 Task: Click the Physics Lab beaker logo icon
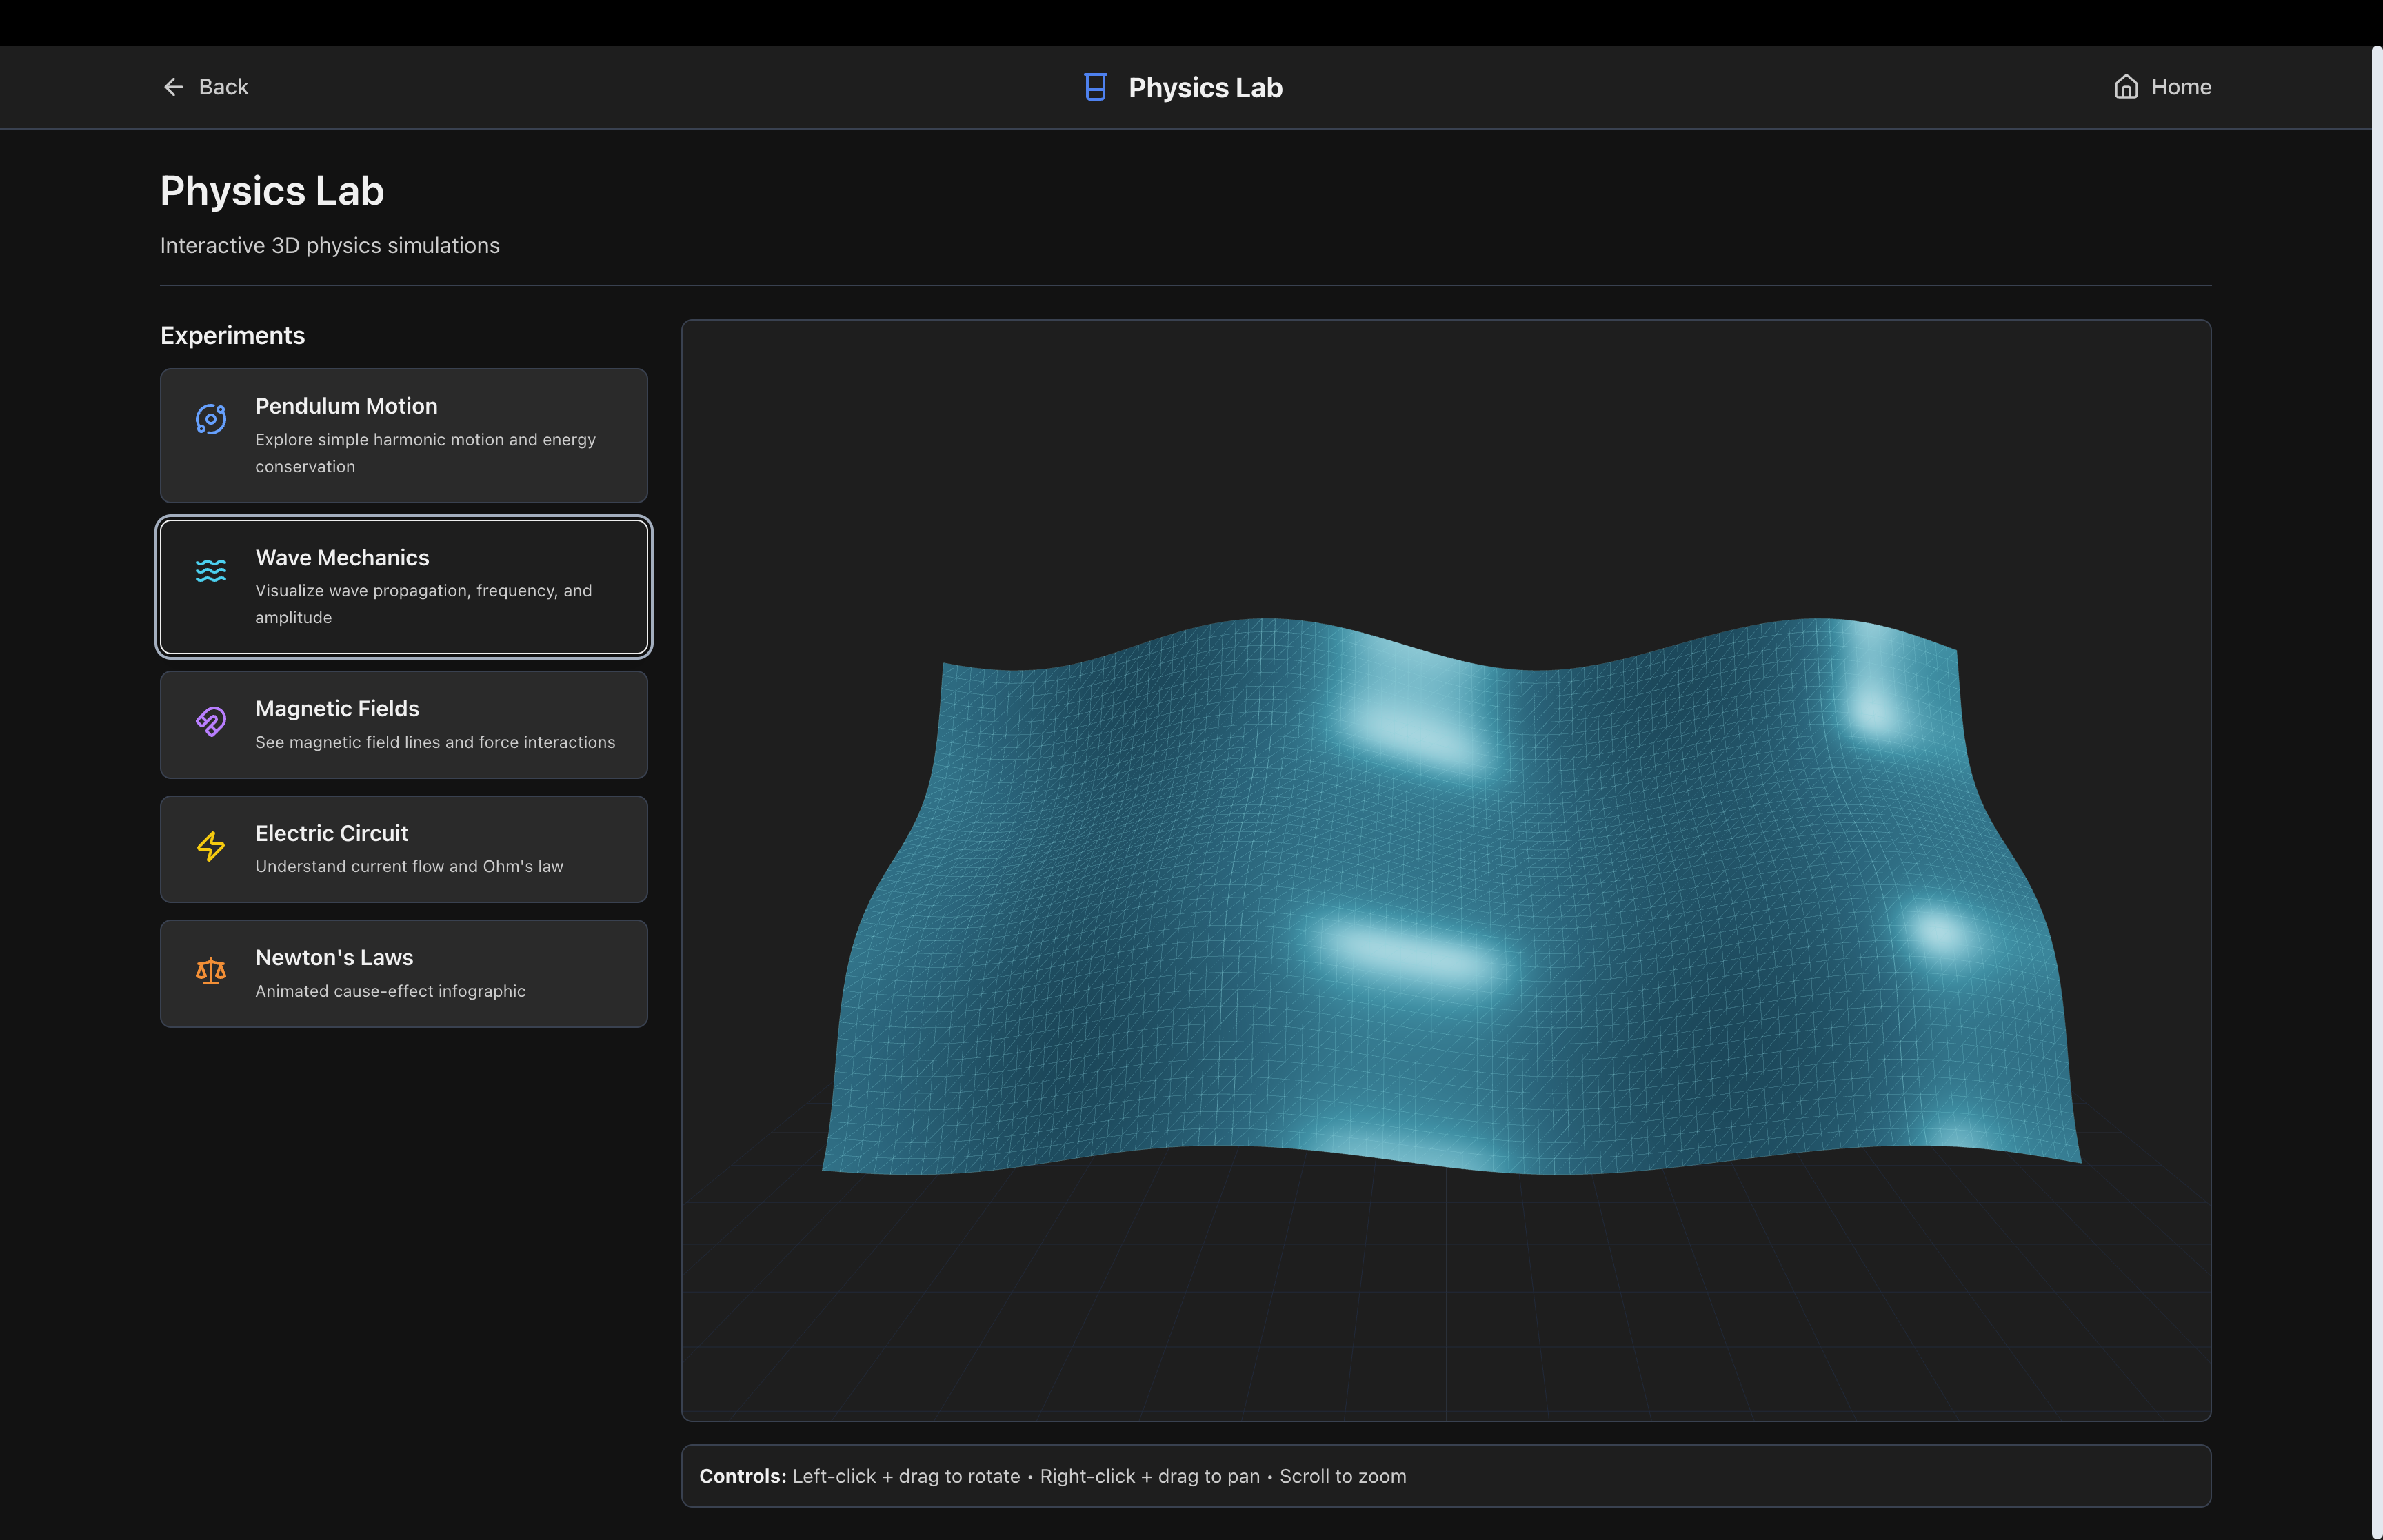1095,87
